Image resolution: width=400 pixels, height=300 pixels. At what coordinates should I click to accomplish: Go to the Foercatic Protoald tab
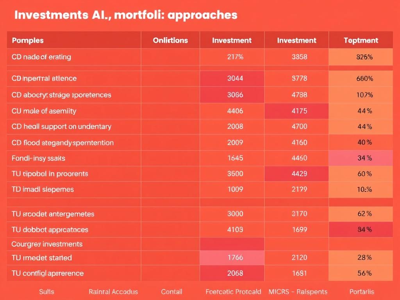point(233,292)
